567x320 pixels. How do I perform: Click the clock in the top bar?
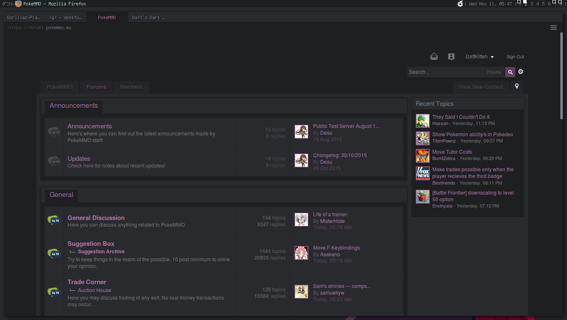(x=490, y=4)
